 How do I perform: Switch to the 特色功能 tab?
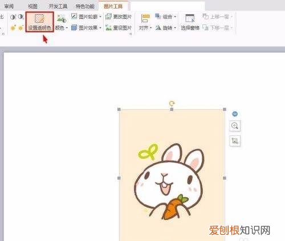pyautogui.click(x=85, y=6)
